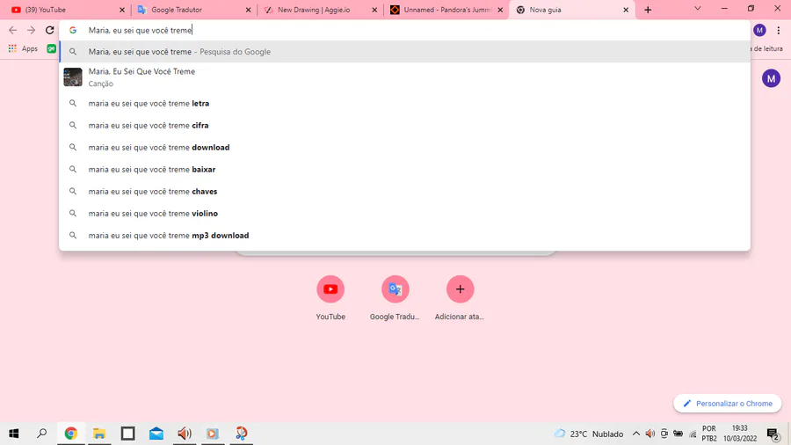Switch input language POR PTB2

tap(708, 434)
